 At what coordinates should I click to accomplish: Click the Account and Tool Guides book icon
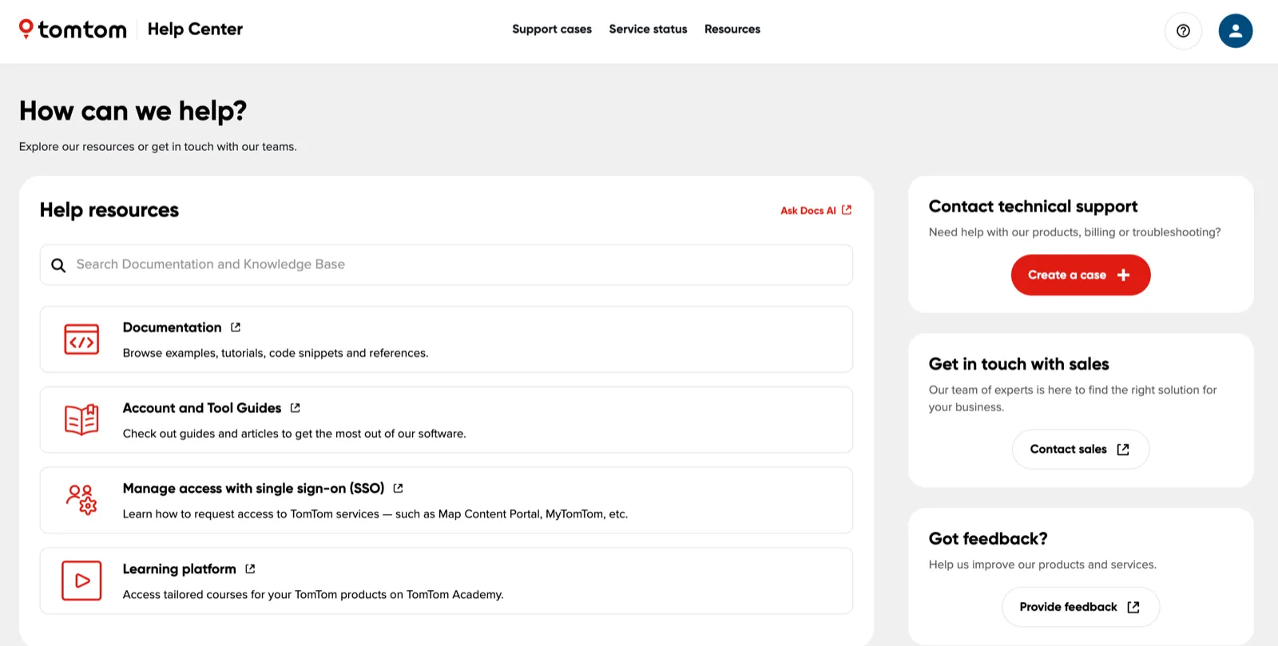(81, 420)
